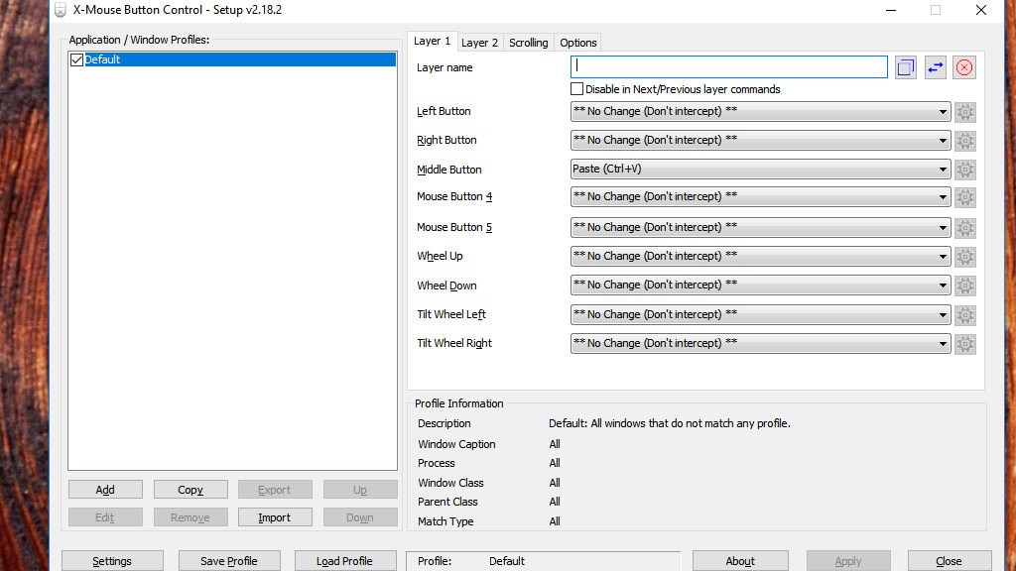Click the 'Match Type' label in Profile Information

[445, 521]
